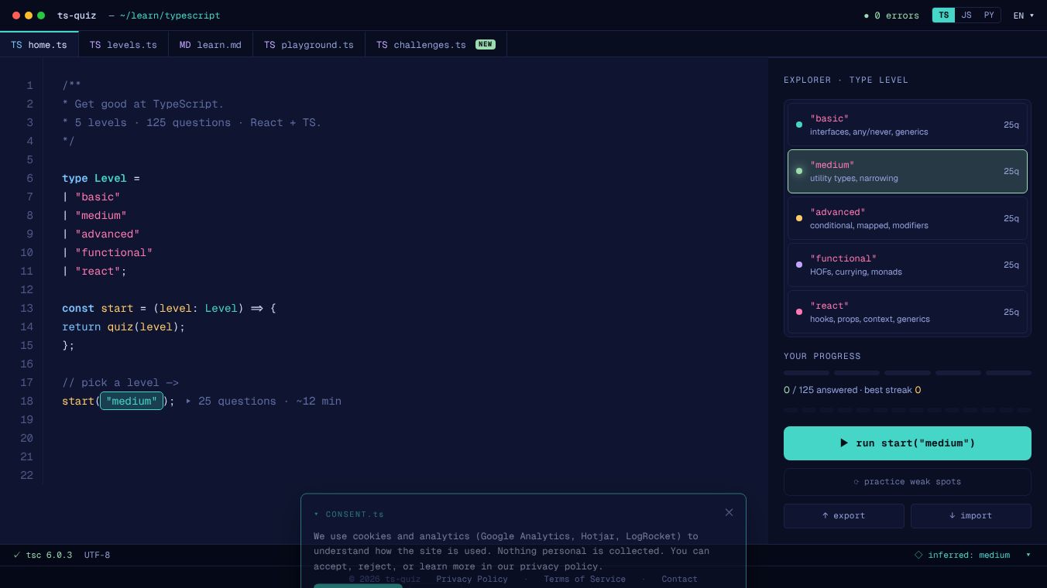
Task: Start practice weak spots
Action: coord(908,481)
